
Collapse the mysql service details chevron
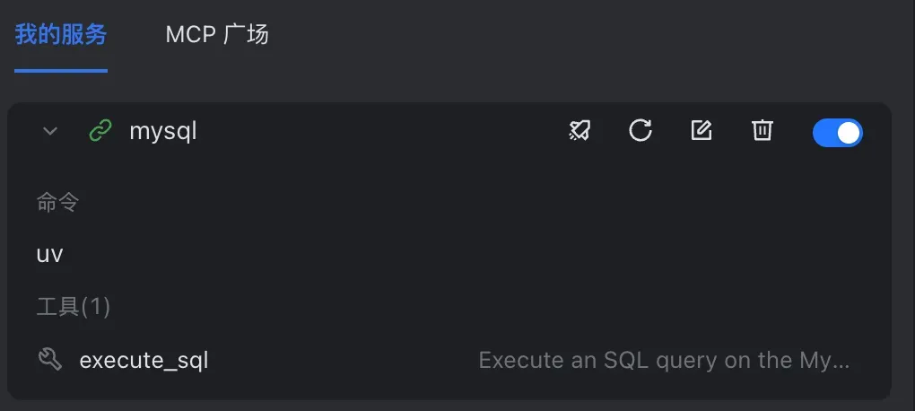click(x=50, y=131)
